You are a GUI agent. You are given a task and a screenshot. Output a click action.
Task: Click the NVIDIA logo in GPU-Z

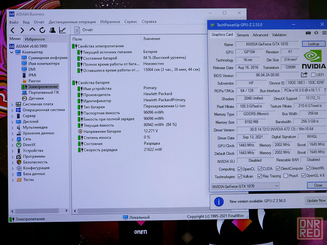click(314, 60)
